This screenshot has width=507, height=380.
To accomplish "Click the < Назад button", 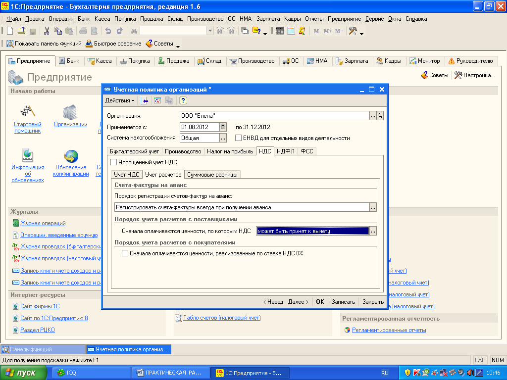I will tap(273, 301).
